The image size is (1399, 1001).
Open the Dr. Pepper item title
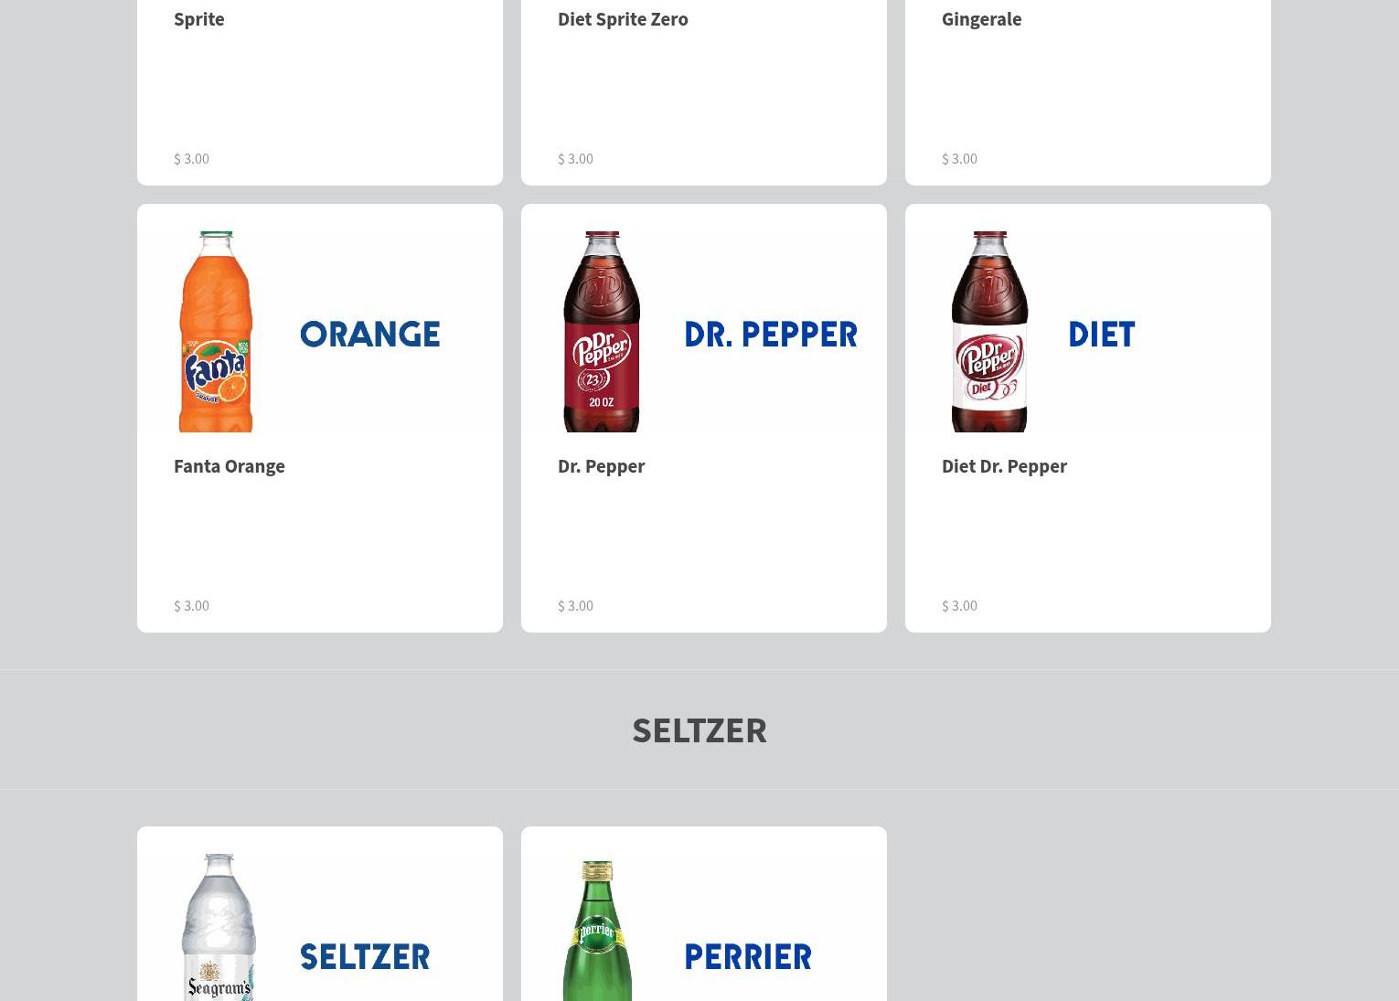point(601,465)
